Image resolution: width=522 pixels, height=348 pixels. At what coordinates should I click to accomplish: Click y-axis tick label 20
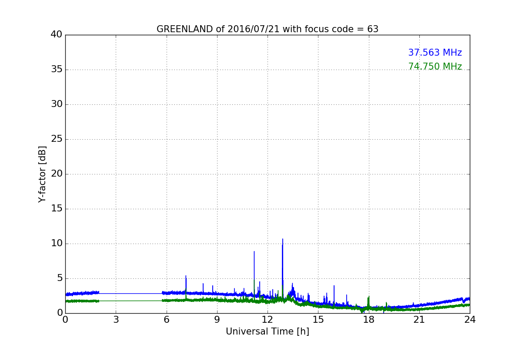(x=57, y=174)
